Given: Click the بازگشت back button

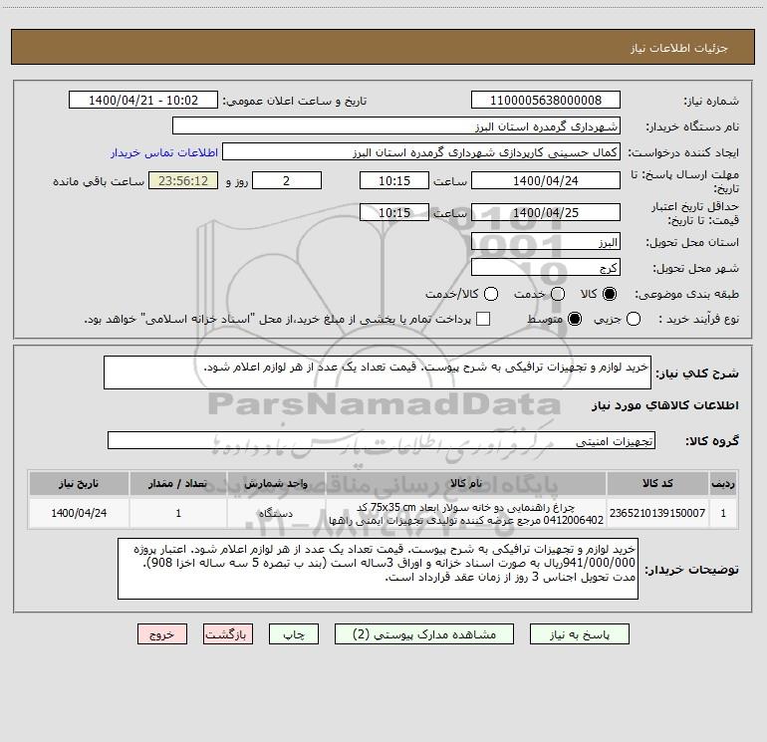Looking at the screenshot, I should point(228,634).
